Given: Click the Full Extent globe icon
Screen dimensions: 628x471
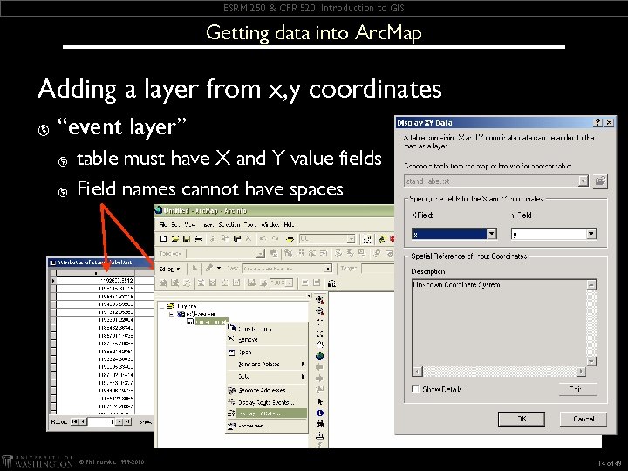Looking at the screenshot, I should click(319, 356).
